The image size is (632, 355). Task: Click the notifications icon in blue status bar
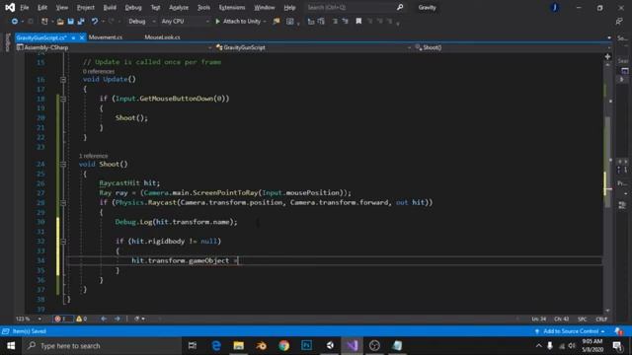click(x=619, y=331)
